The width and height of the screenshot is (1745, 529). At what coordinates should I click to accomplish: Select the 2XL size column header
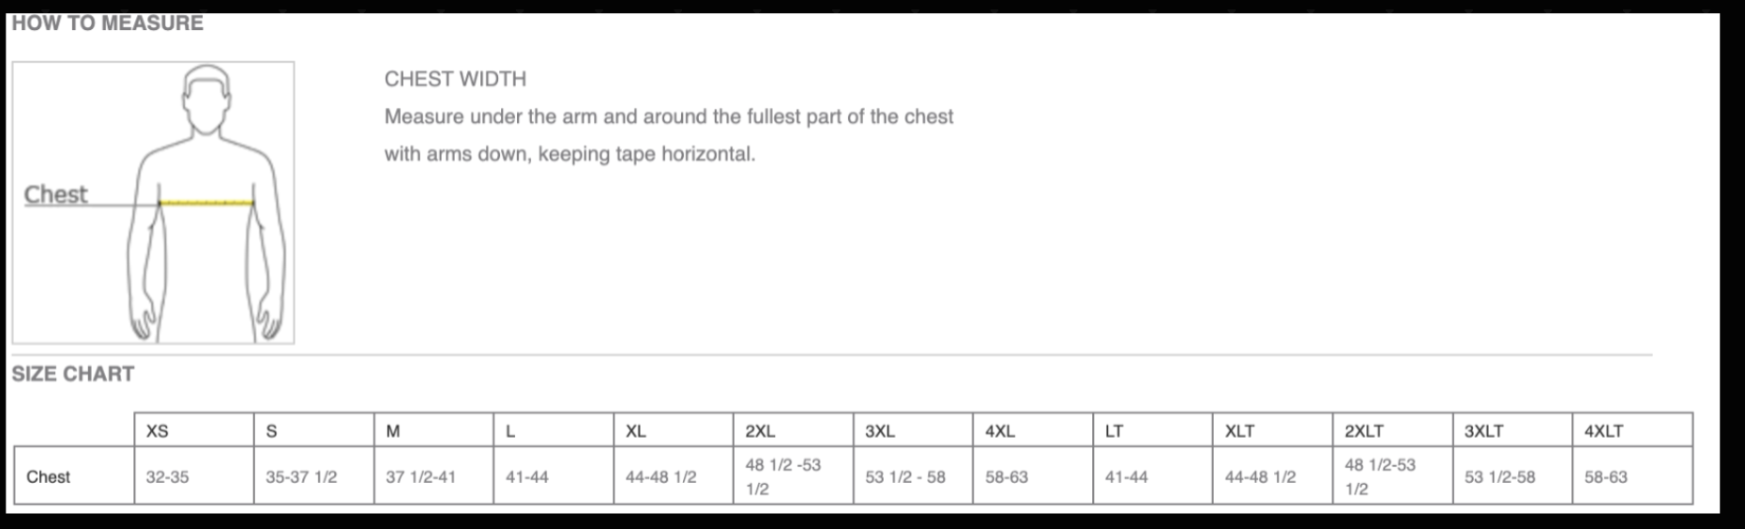[x=760, y=431]
